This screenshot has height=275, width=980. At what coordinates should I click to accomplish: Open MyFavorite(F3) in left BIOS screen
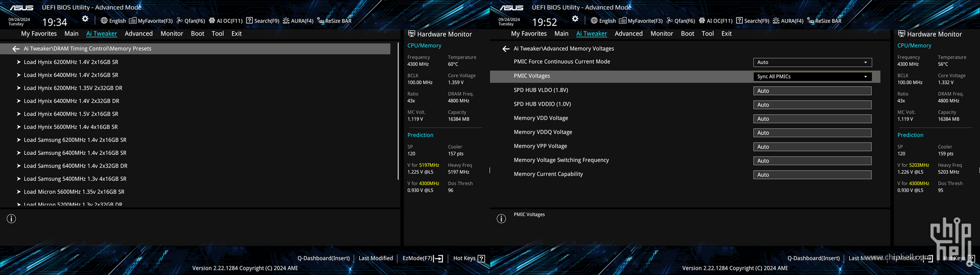pyautogui.click(x=151, y=21)
